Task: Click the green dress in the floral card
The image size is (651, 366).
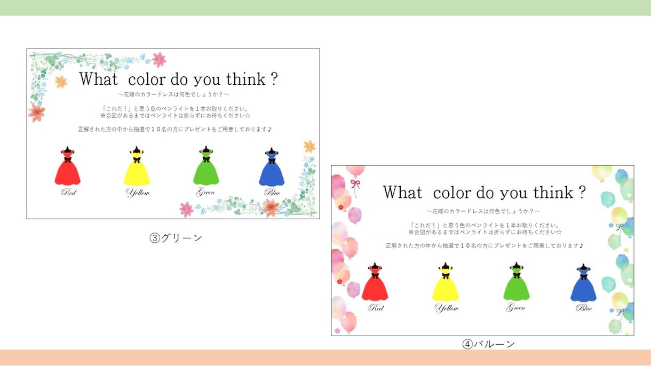Action: (205, 166)
